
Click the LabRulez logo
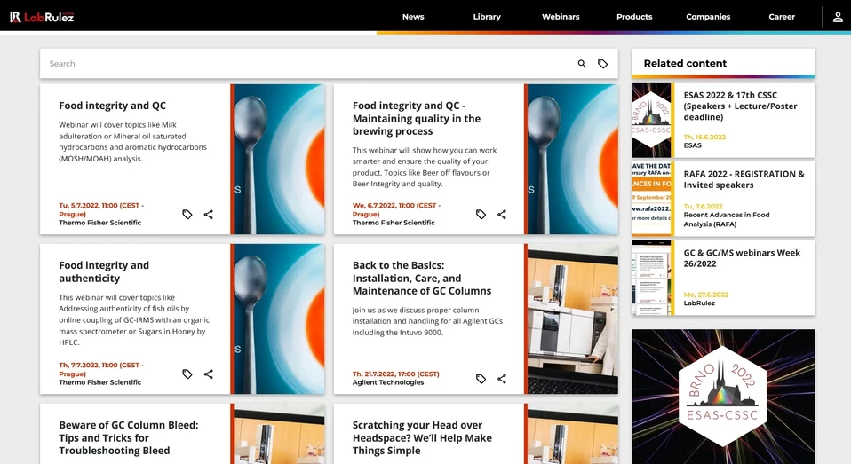pos(42,17)
